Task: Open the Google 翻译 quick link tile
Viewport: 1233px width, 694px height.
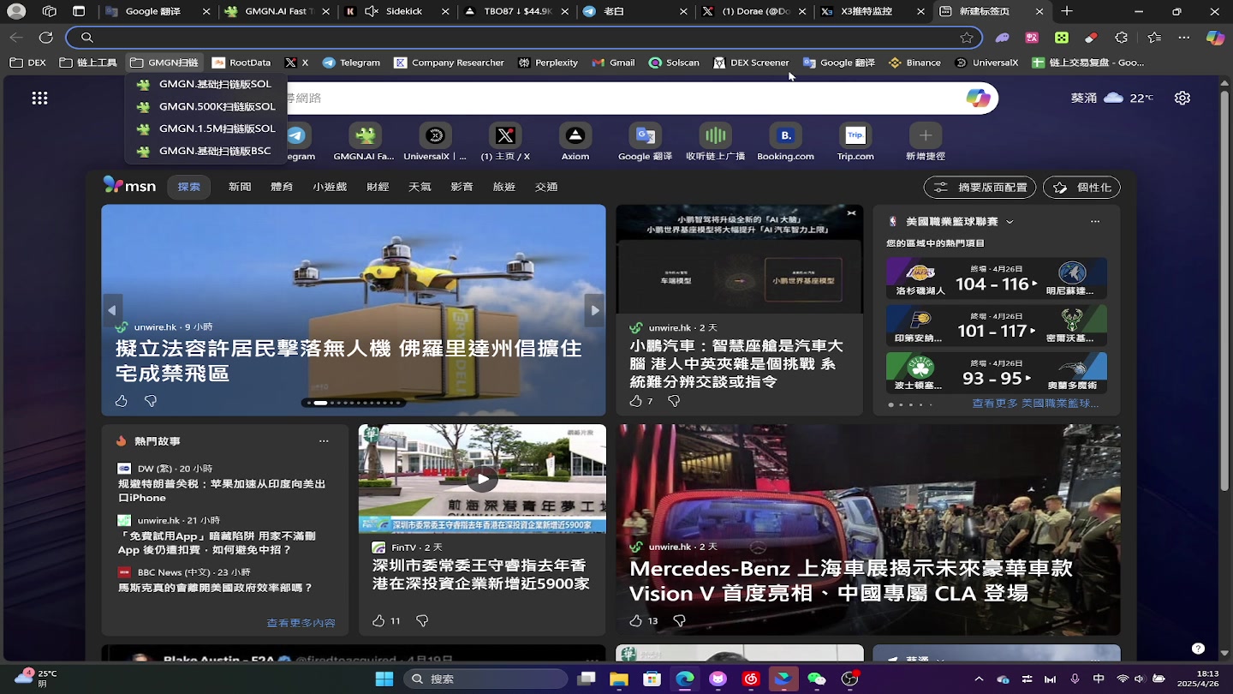Action: 646,141
